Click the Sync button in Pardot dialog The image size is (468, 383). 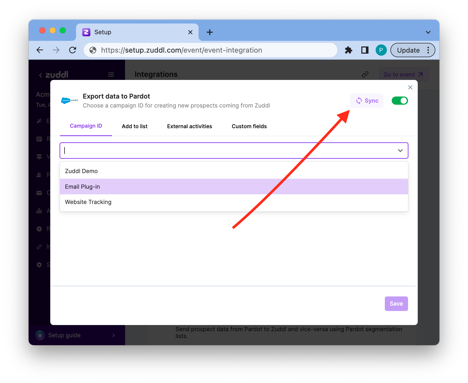point(367,101)
